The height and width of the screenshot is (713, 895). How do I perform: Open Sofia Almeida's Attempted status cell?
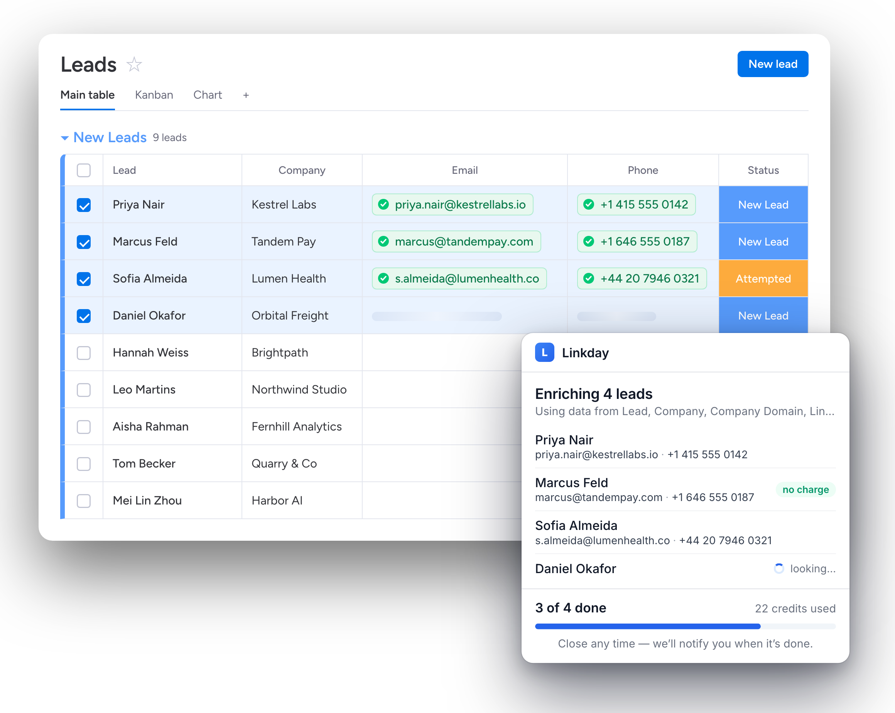(x=763, y=278)
